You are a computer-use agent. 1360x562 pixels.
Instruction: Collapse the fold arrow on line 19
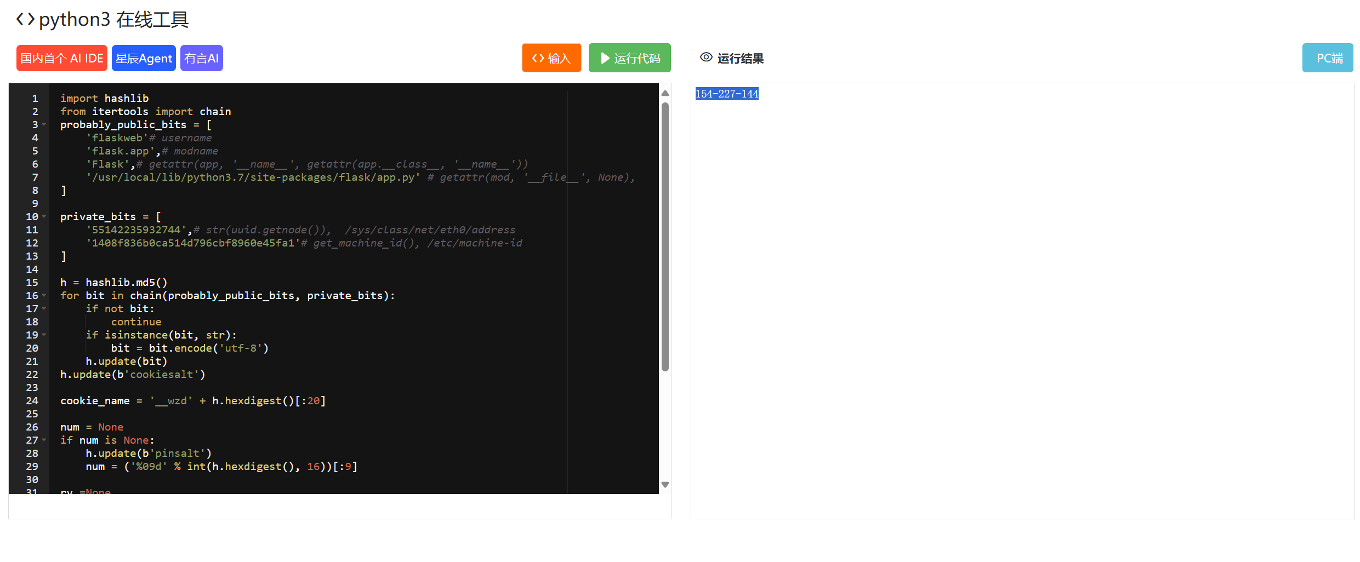tap(44, 335)
